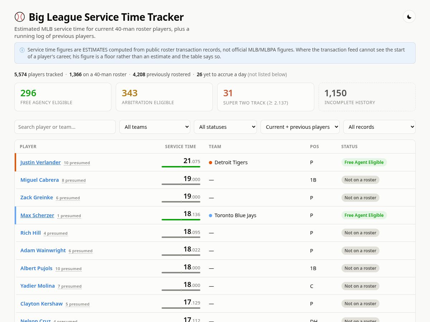The width and height of the screenshot is (430, 322).
Task: Sort by the Pos column header
Action: click(x=314, y=147)
